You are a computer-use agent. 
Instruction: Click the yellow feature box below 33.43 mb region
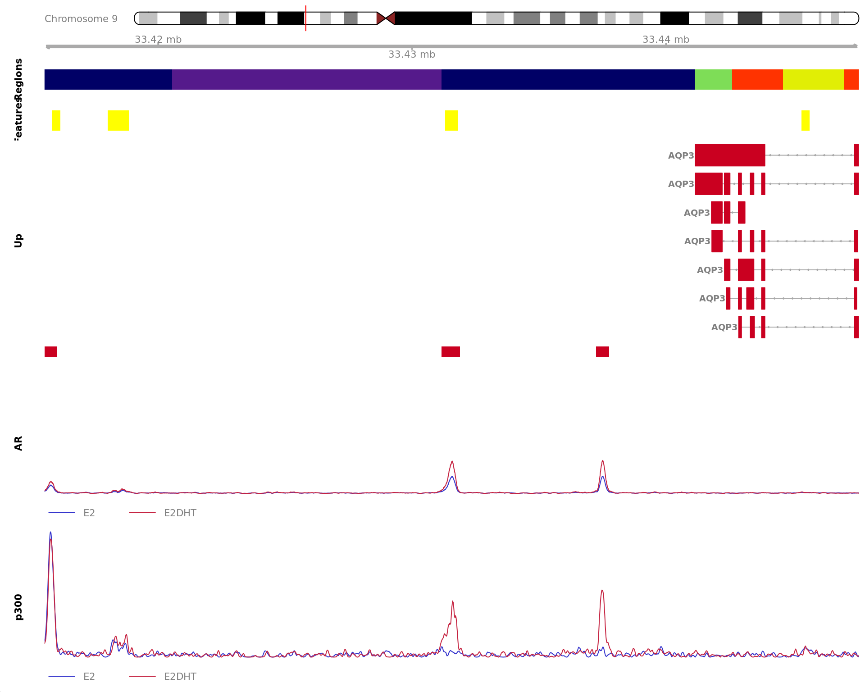pos(451,120)
